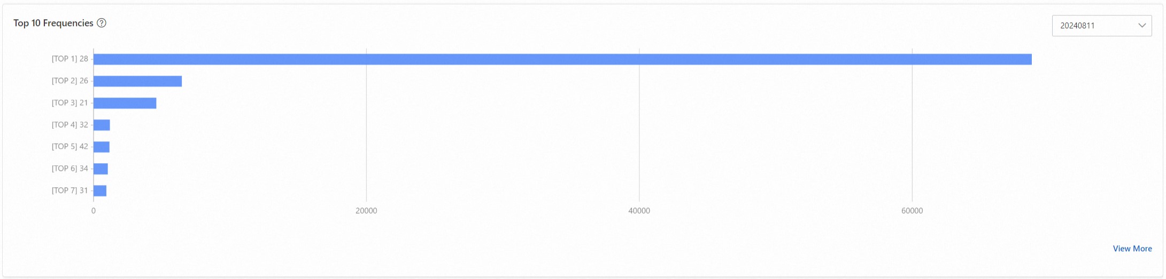
Task: Click the [TOP 5] 42 axis label
Action: tap(70, 146)
